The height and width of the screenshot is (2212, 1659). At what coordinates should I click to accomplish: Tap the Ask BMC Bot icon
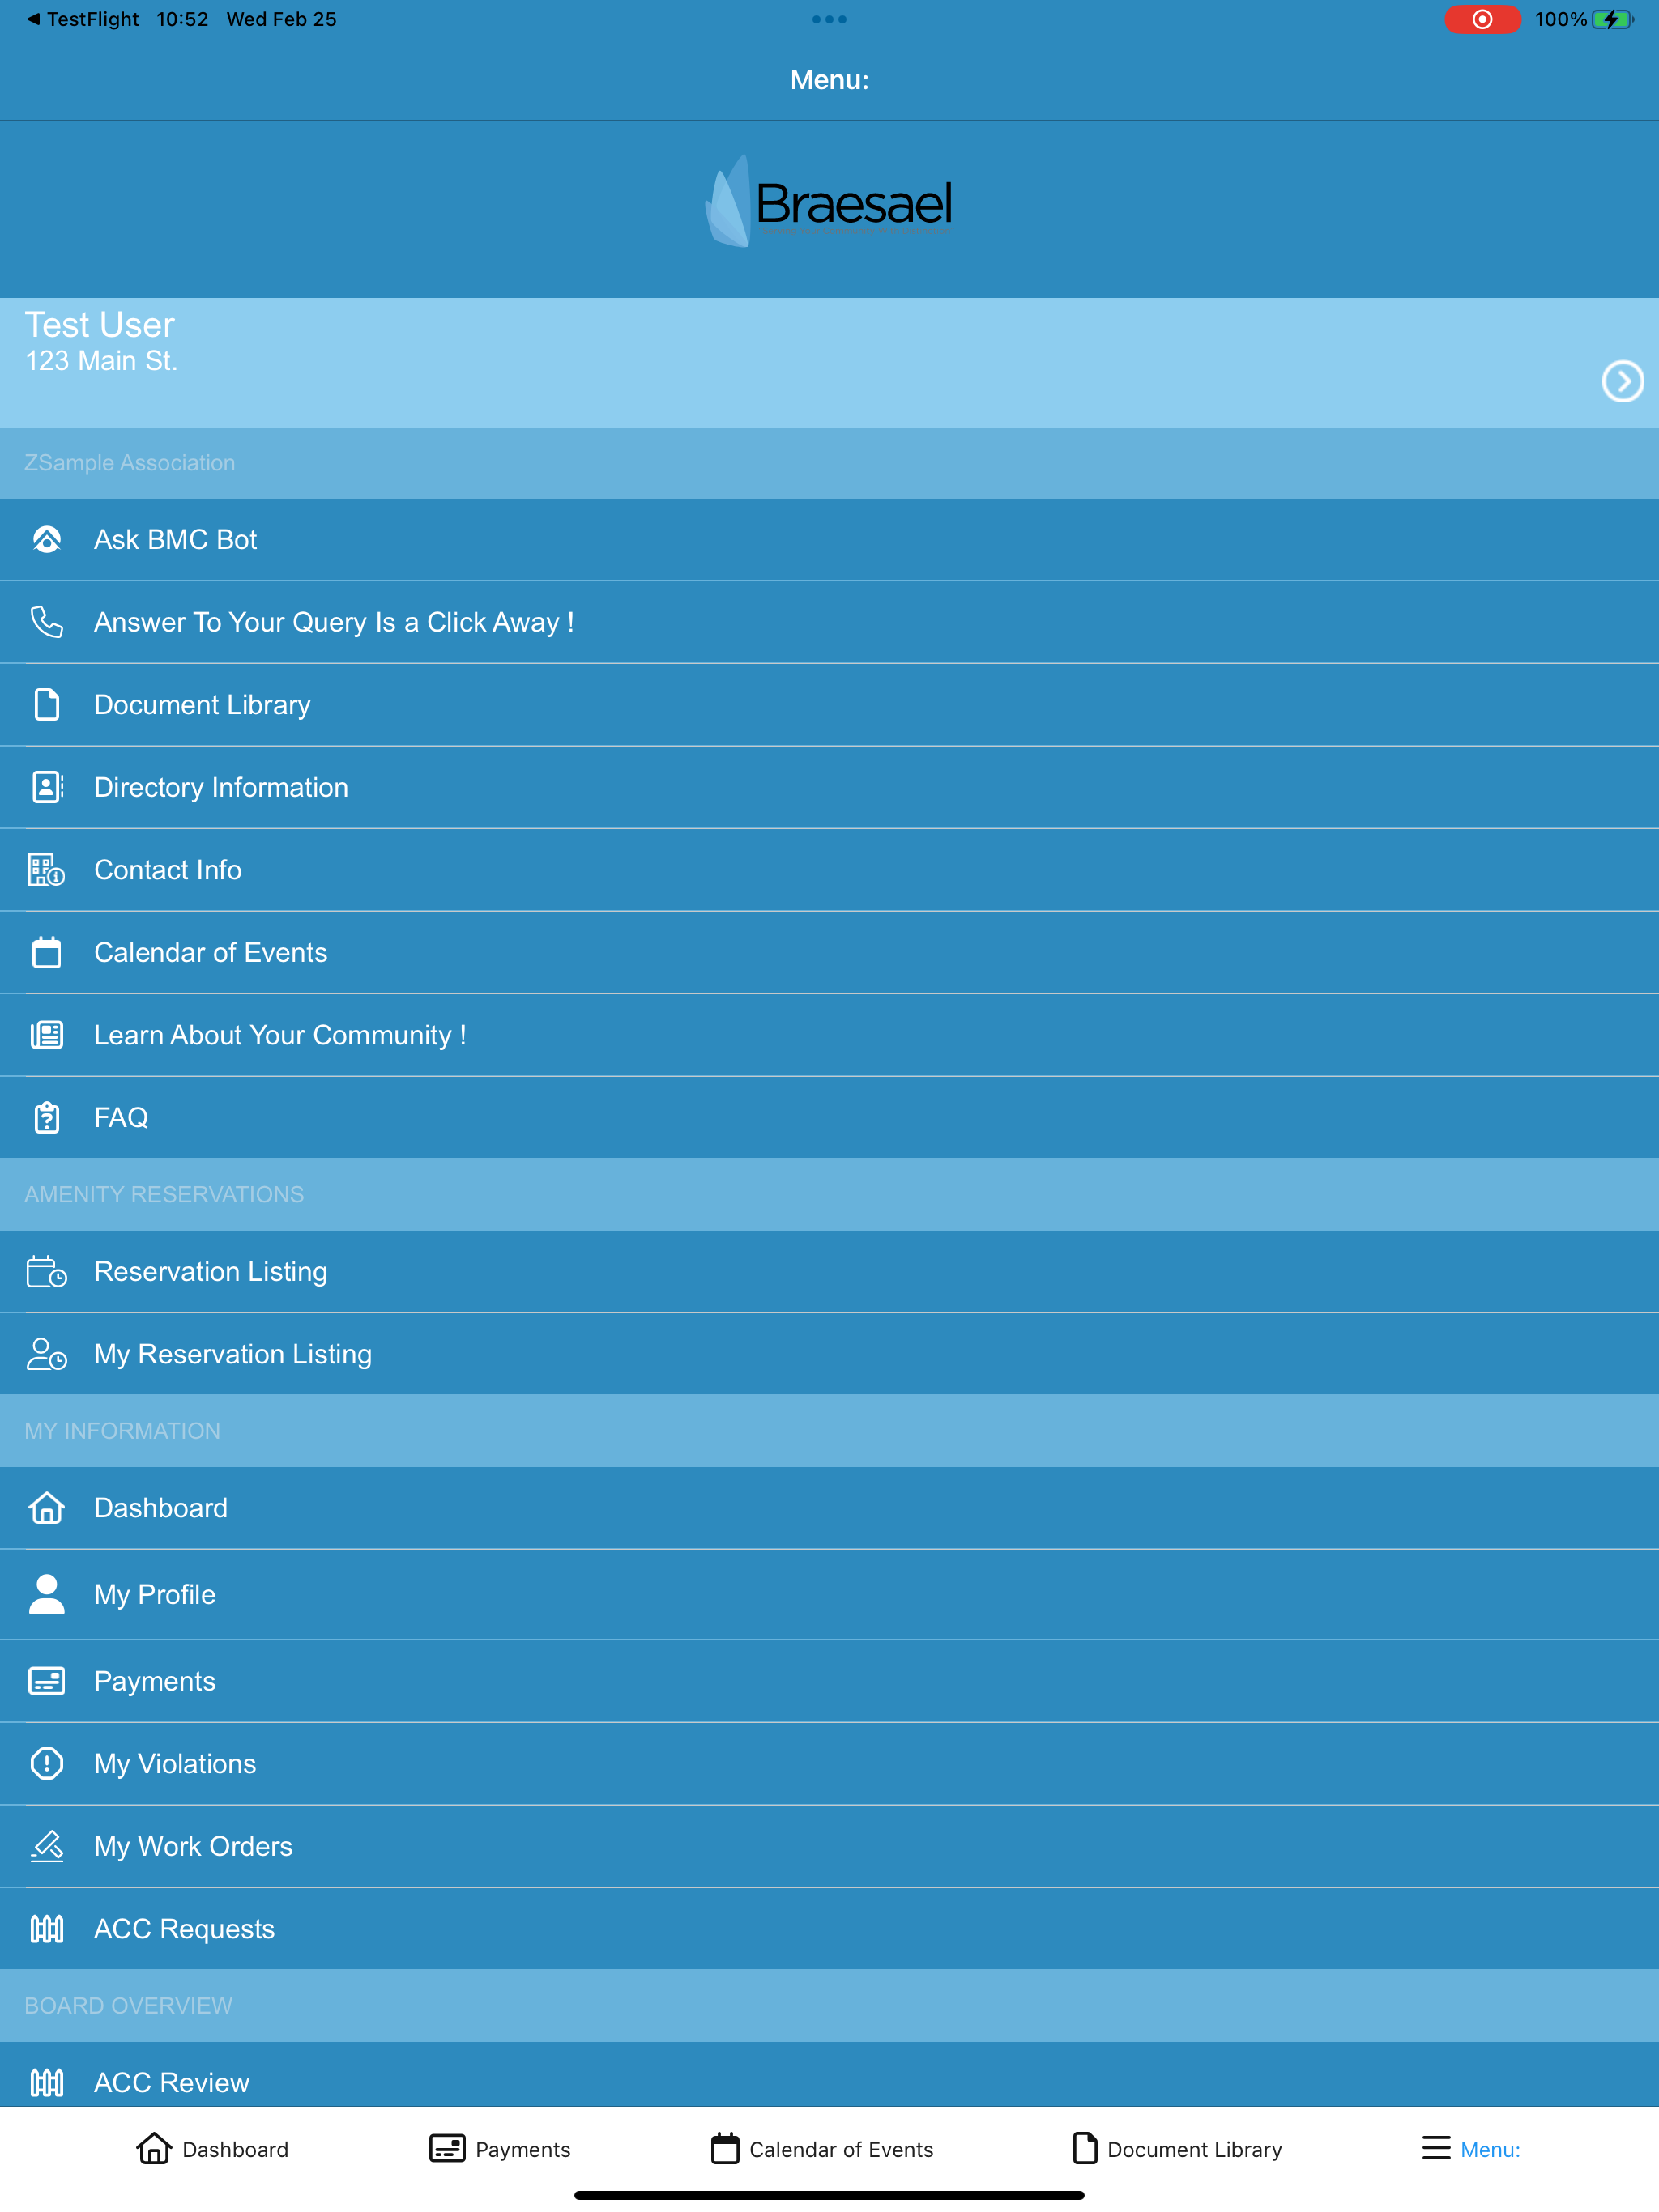pos(47,540)
